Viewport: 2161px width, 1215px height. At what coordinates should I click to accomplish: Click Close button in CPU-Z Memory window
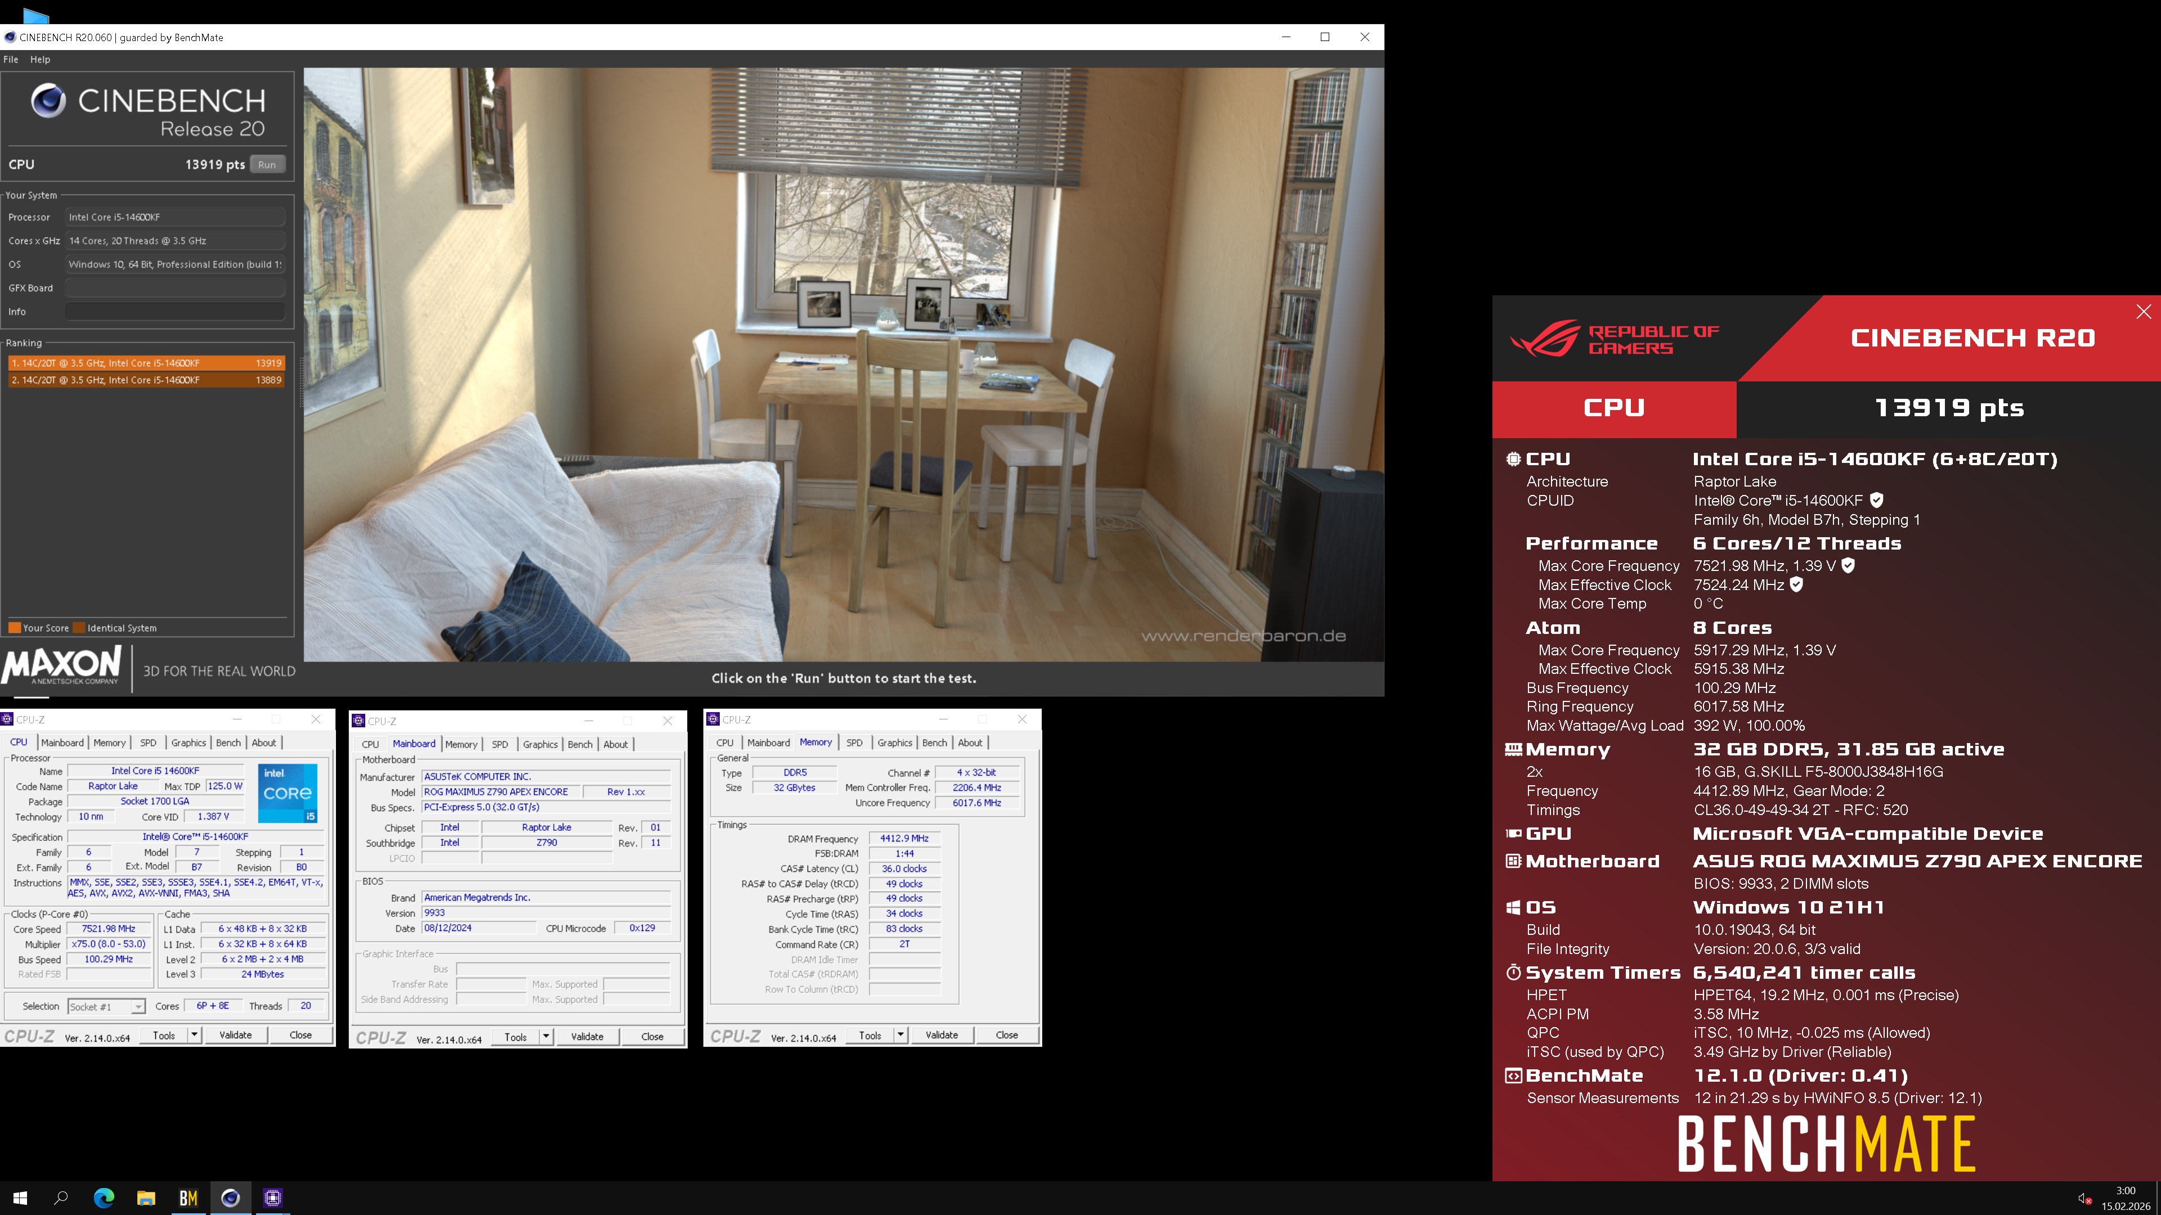1007,1036
